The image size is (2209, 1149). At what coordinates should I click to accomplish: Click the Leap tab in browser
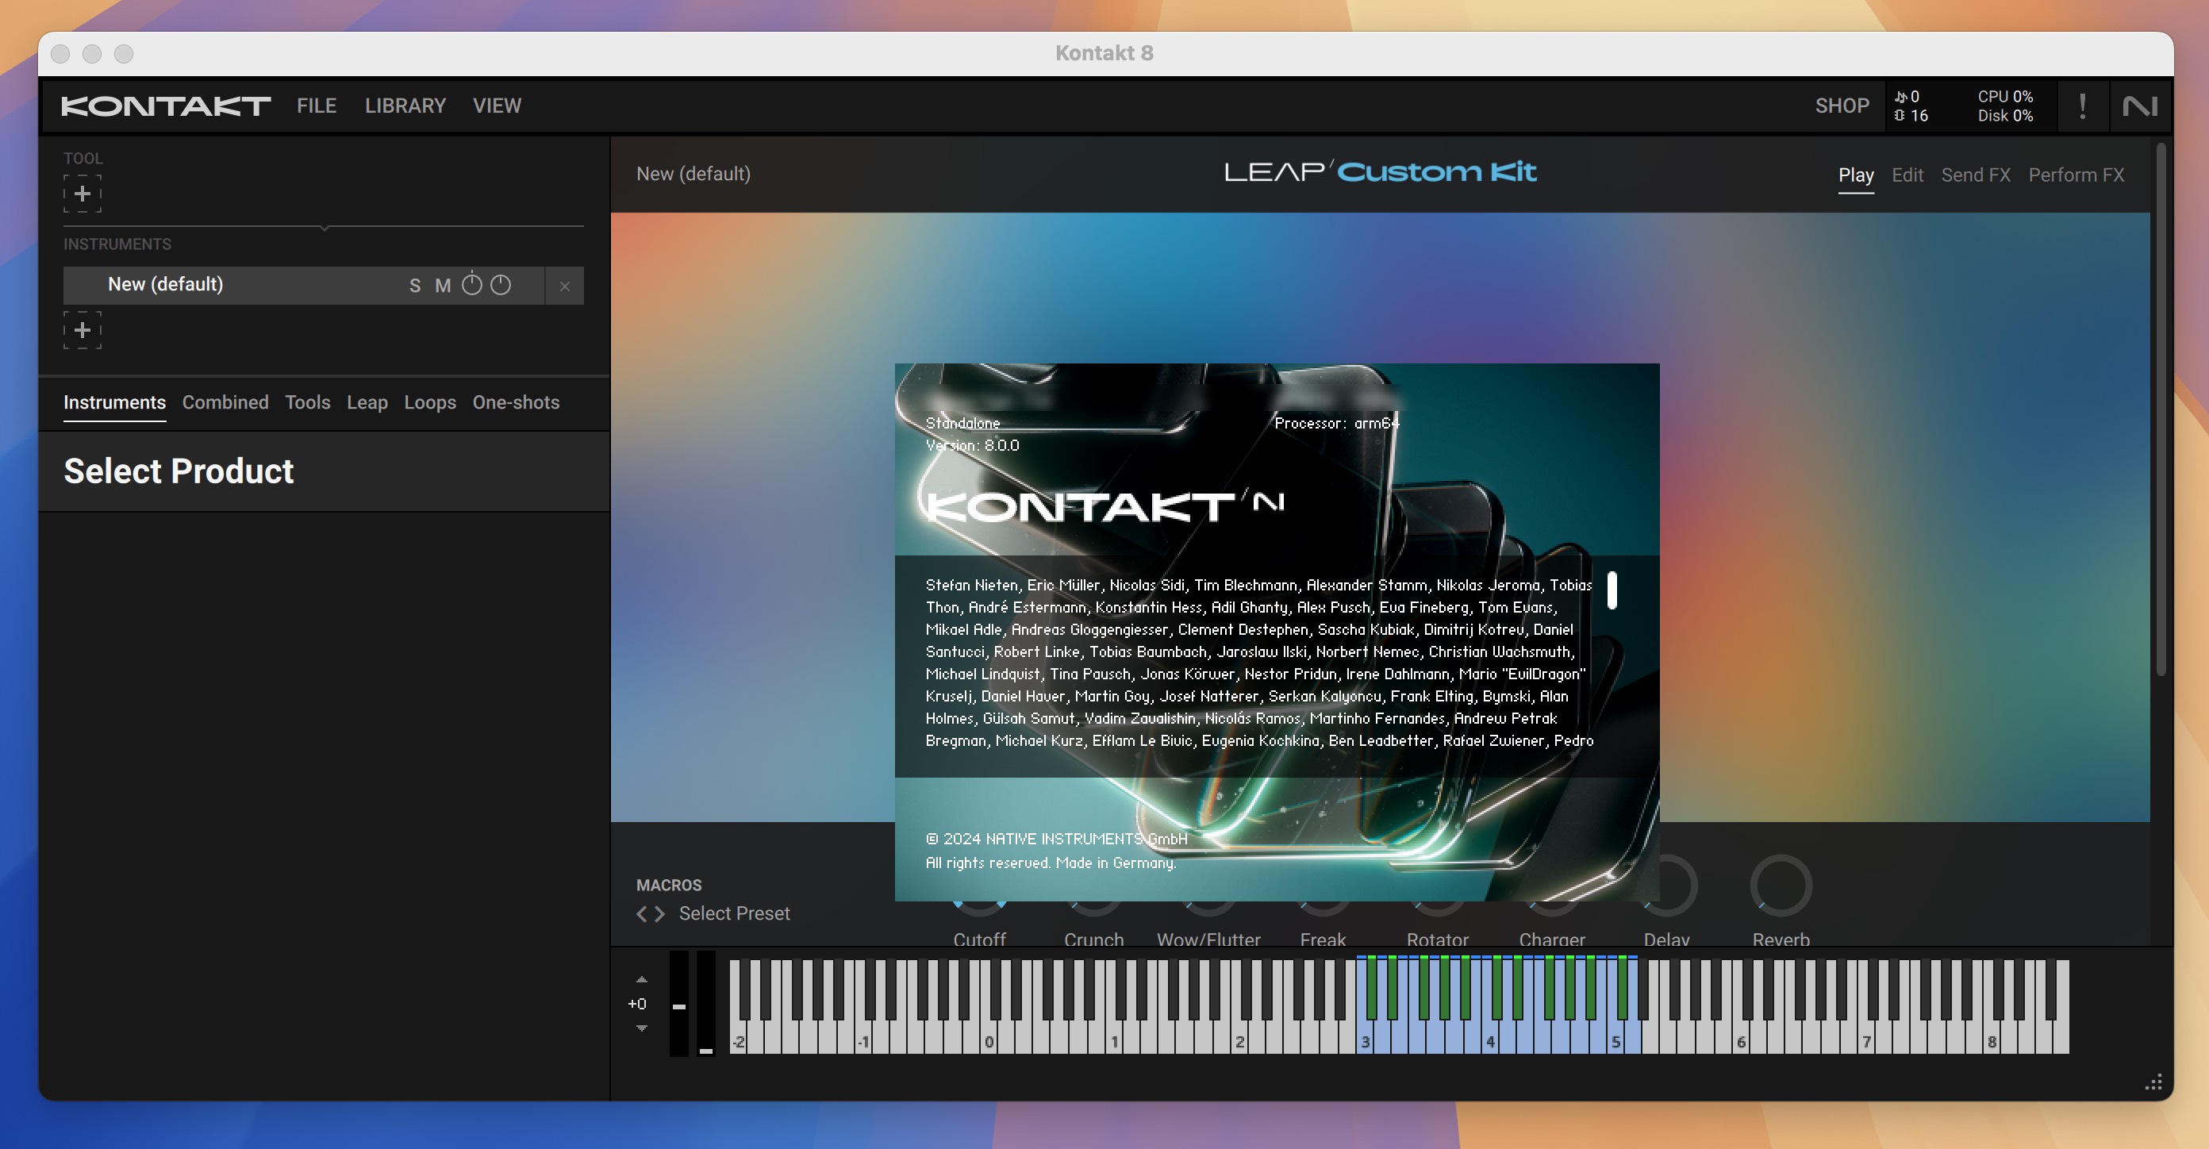[367, 402]
